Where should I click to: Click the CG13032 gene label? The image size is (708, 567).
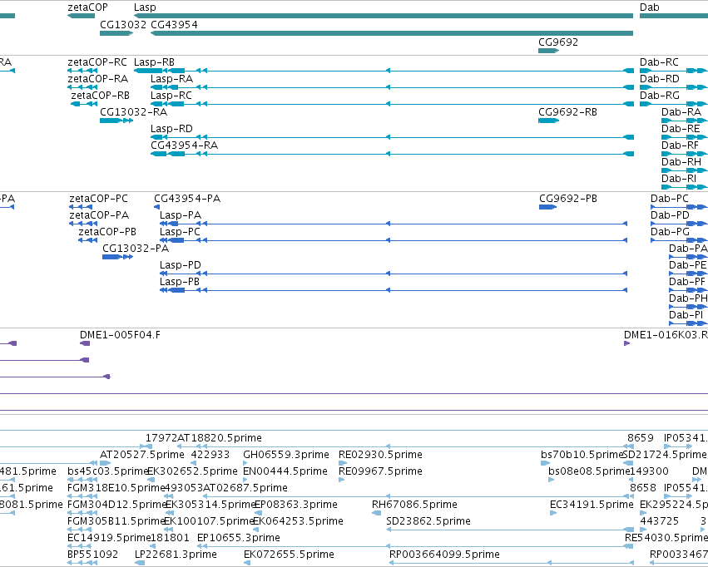123,24
